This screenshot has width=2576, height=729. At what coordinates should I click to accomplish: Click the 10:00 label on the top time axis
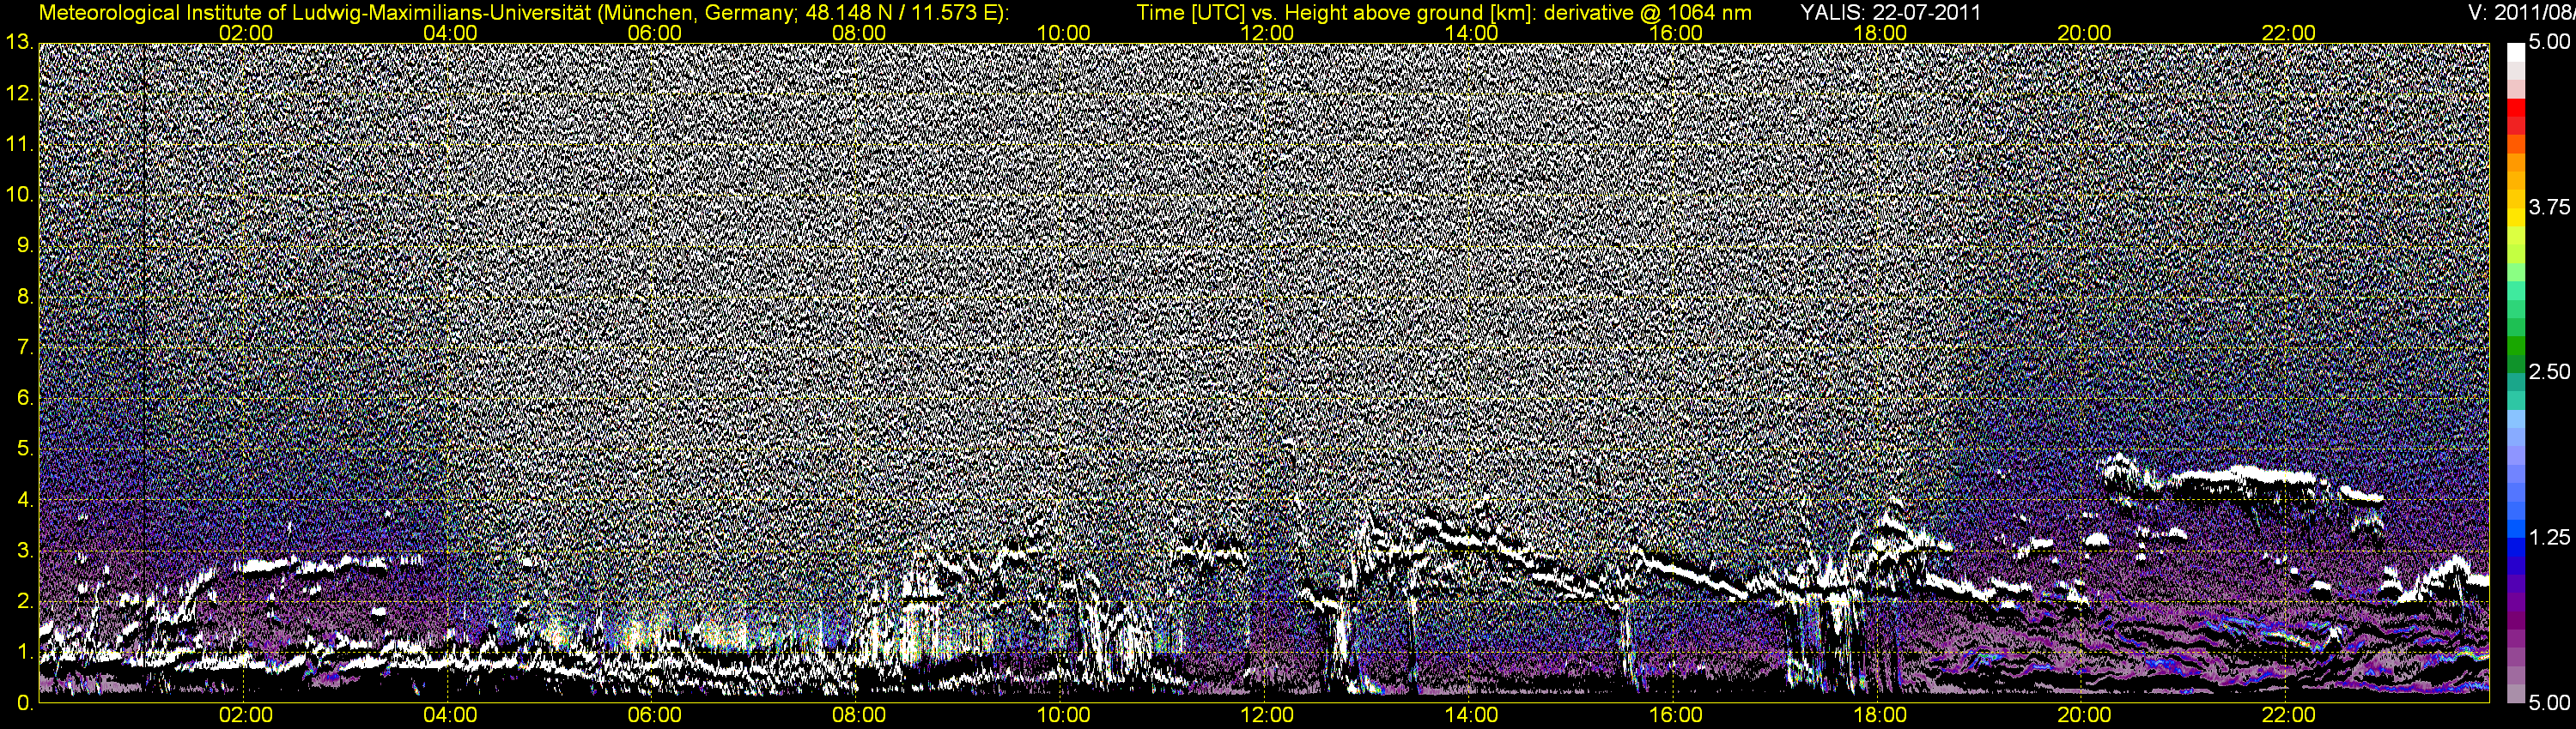1063,33
